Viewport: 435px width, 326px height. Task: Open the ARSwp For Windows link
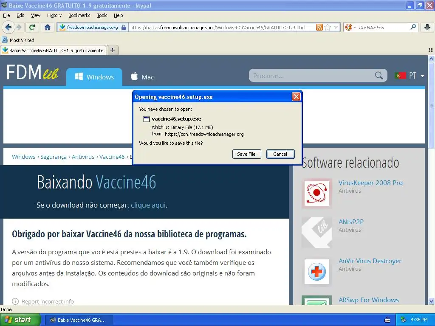tap(368, 300)
